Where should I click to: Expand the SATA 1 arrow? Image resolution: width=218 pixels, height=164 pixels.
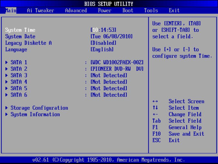click(7, 62)
